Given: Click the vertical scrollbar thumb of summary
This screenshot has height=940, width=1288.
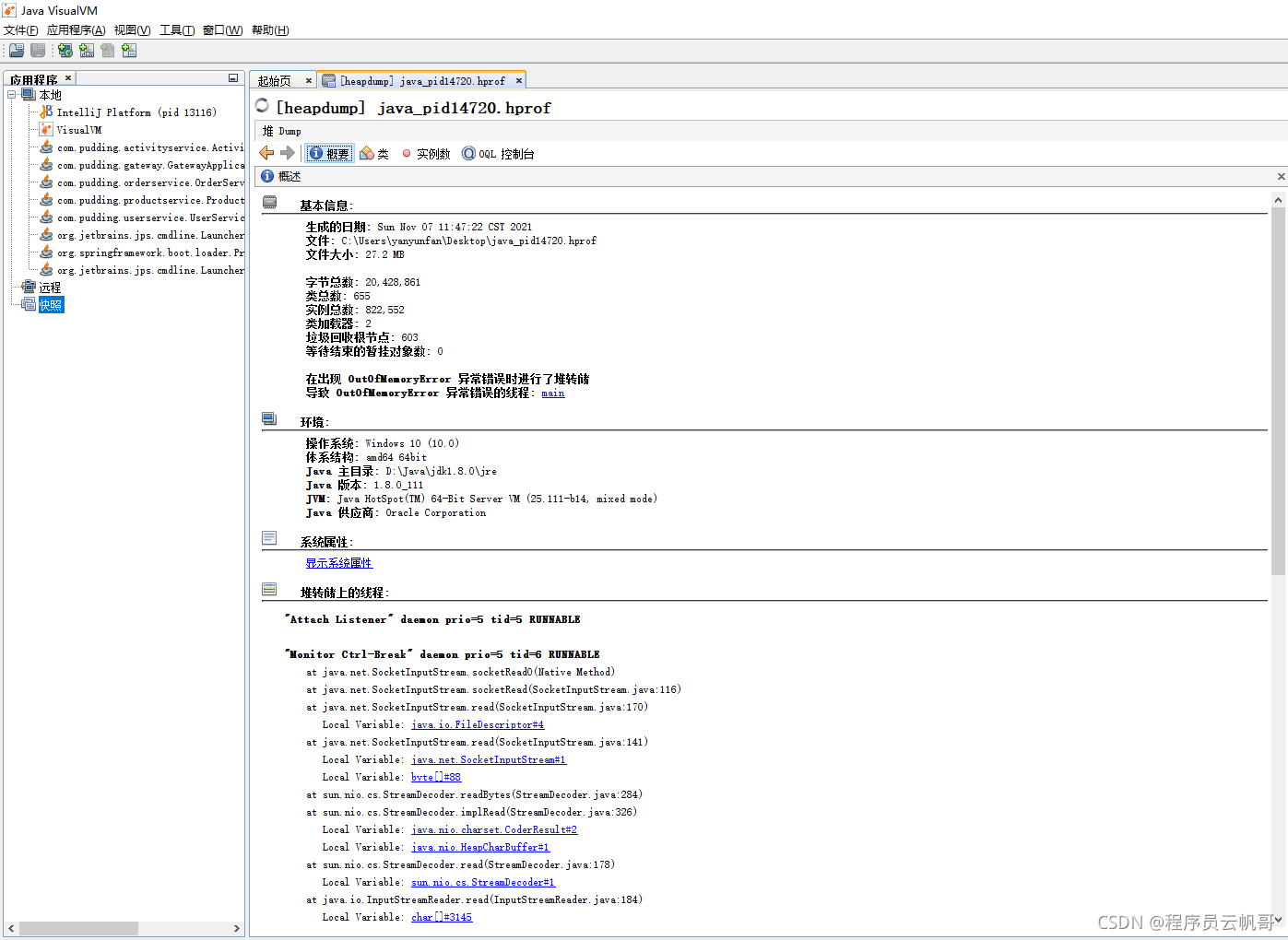Looking at the screenshot, I should click(x=1278, y=391).
